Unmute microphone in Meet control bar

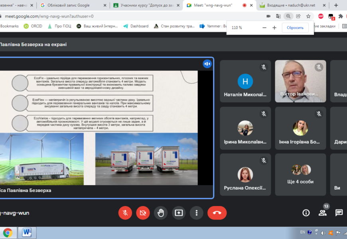(125, 213)
